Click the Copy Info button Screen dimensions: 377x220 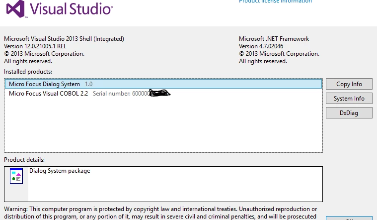click(349, 84)
